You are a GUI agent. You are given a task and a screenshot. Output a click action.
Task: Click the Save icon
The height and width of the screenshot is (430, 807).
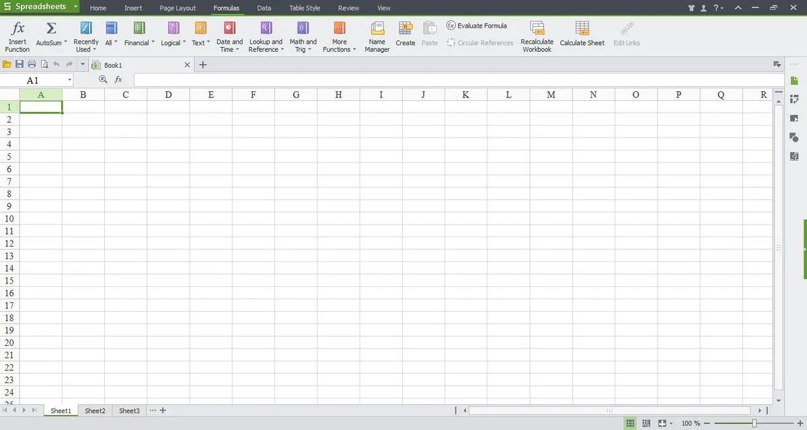(20, 64)
